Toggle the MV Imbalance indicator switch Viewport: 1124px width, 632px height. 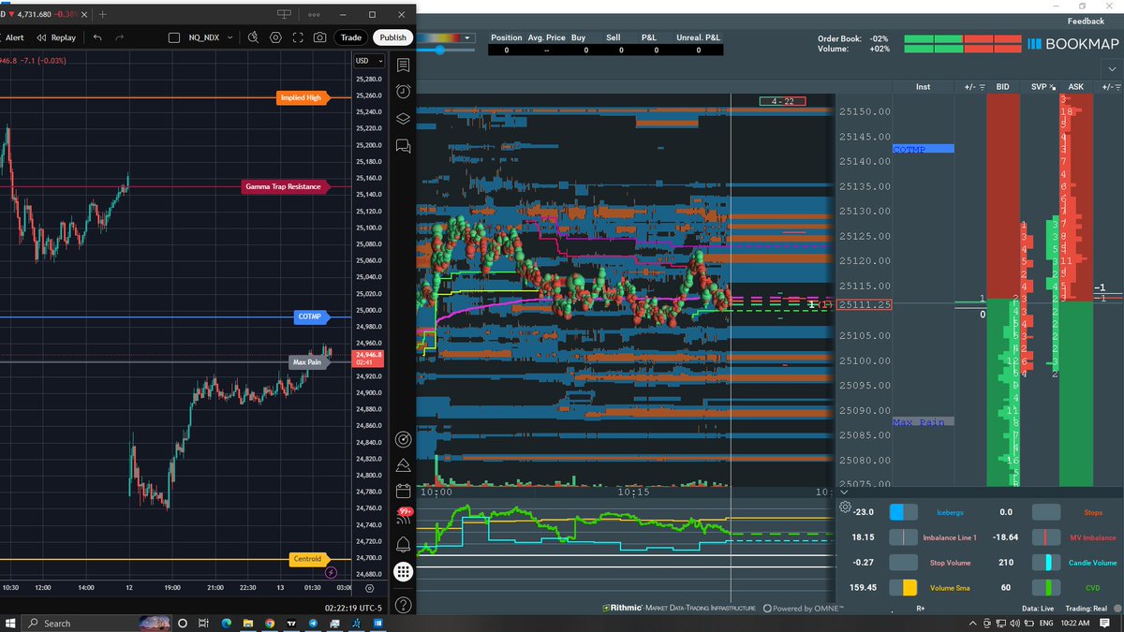click(x=1046, y=537)
